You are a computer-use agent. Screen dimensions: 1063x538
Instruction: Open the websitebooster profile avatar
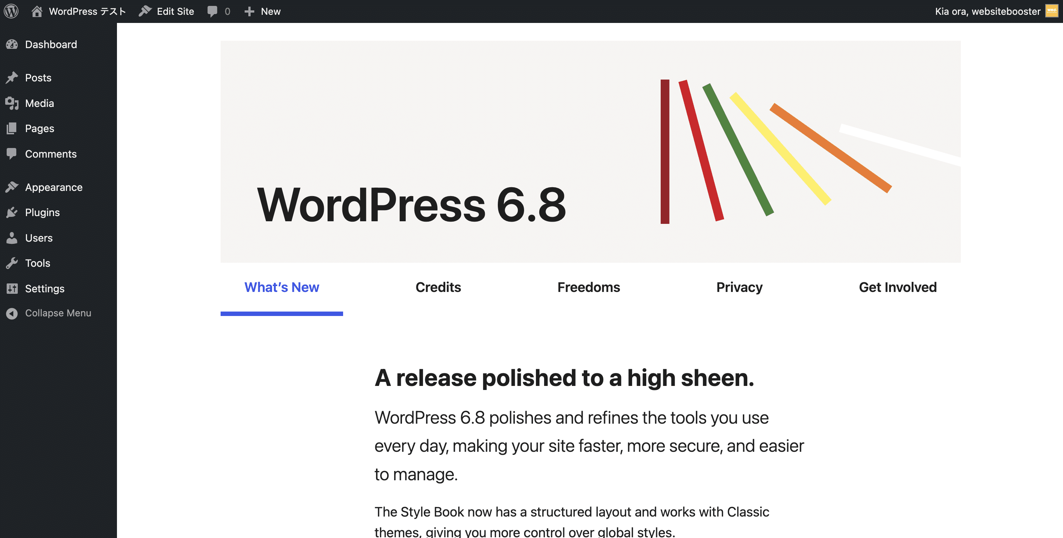point(1052,11)
